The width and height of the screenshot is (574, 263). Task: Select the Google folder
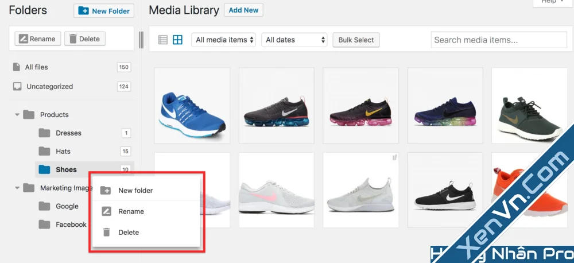[x=67, y=206]
